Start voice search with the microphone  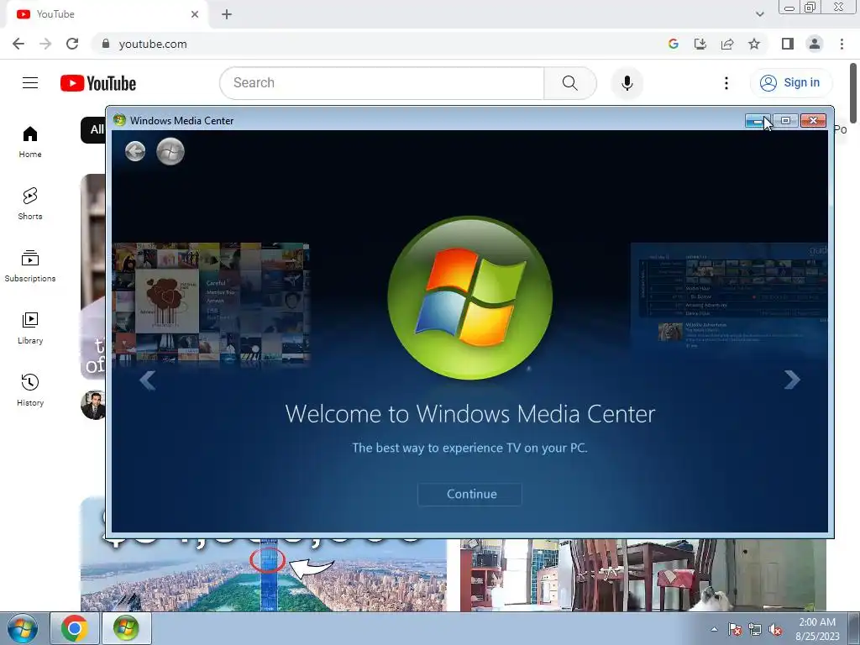coord(627,83)
